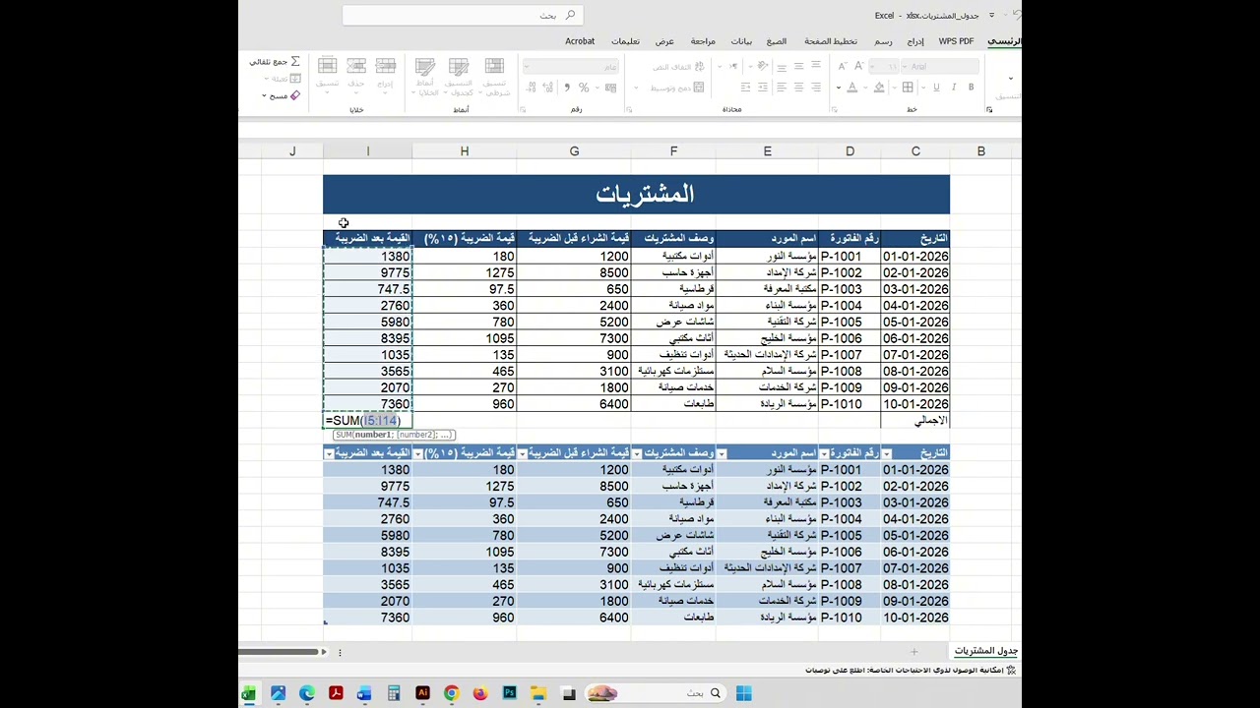1260x708 pixels.
Task: Click the AutoSum (جمع تلقائي) sigma icon
Action: (294, 62)
